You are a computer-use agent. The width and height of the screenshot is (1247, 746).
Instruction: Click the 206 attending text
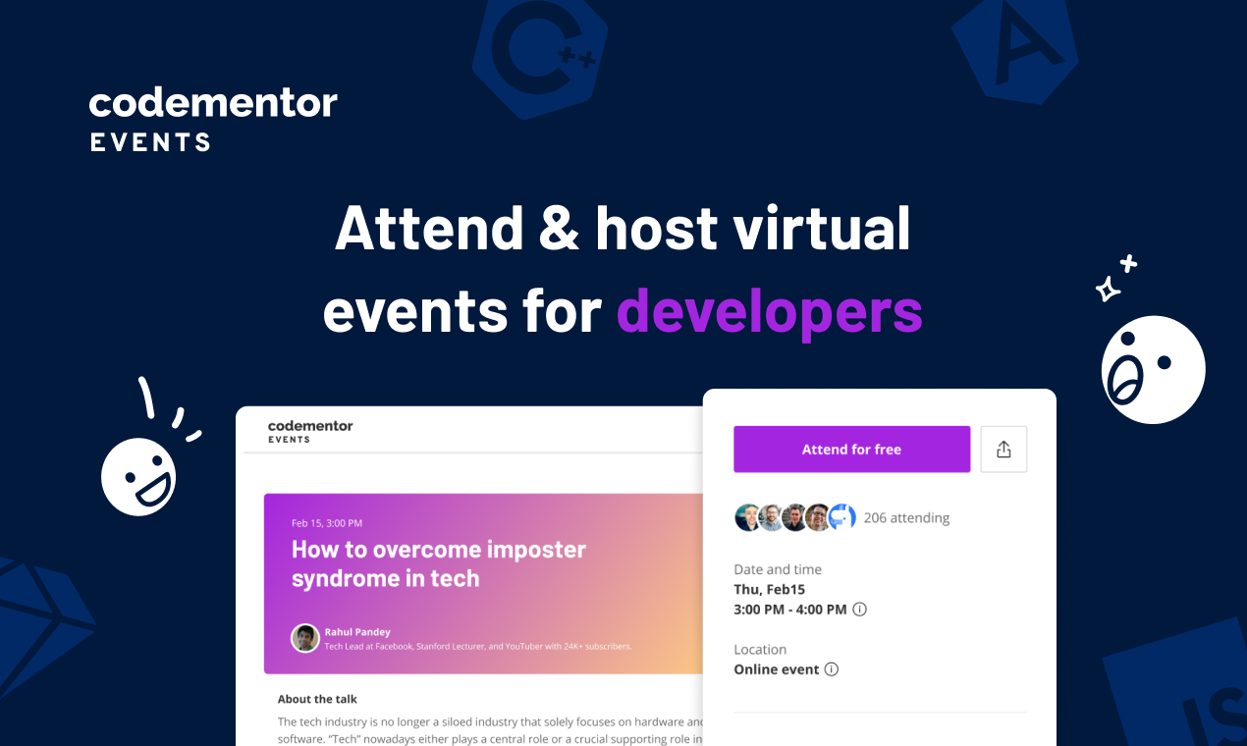coord(906,518)
